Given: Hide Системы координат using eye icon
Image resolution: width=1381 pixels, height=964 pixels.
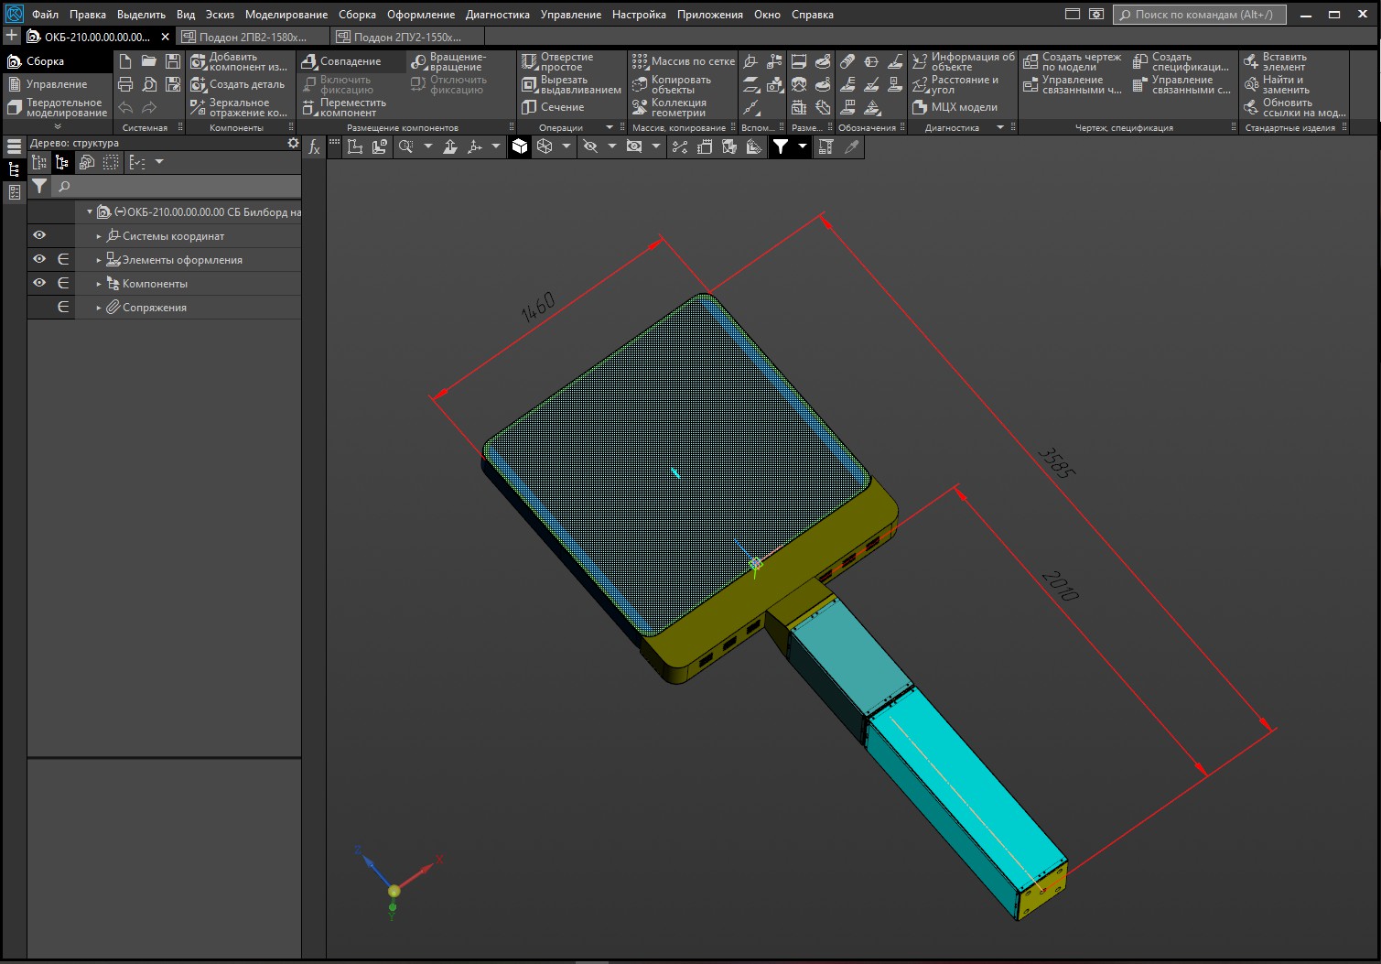Looking at the screenshot, I should click(39, 235).
